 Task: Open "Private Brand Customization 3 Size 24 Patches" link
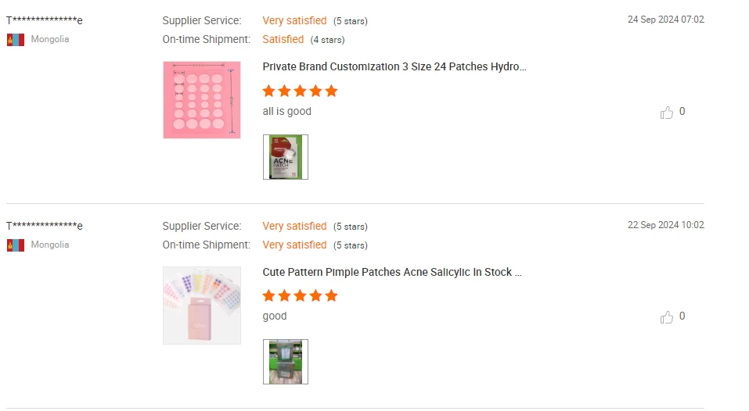(x=394, y=66)
